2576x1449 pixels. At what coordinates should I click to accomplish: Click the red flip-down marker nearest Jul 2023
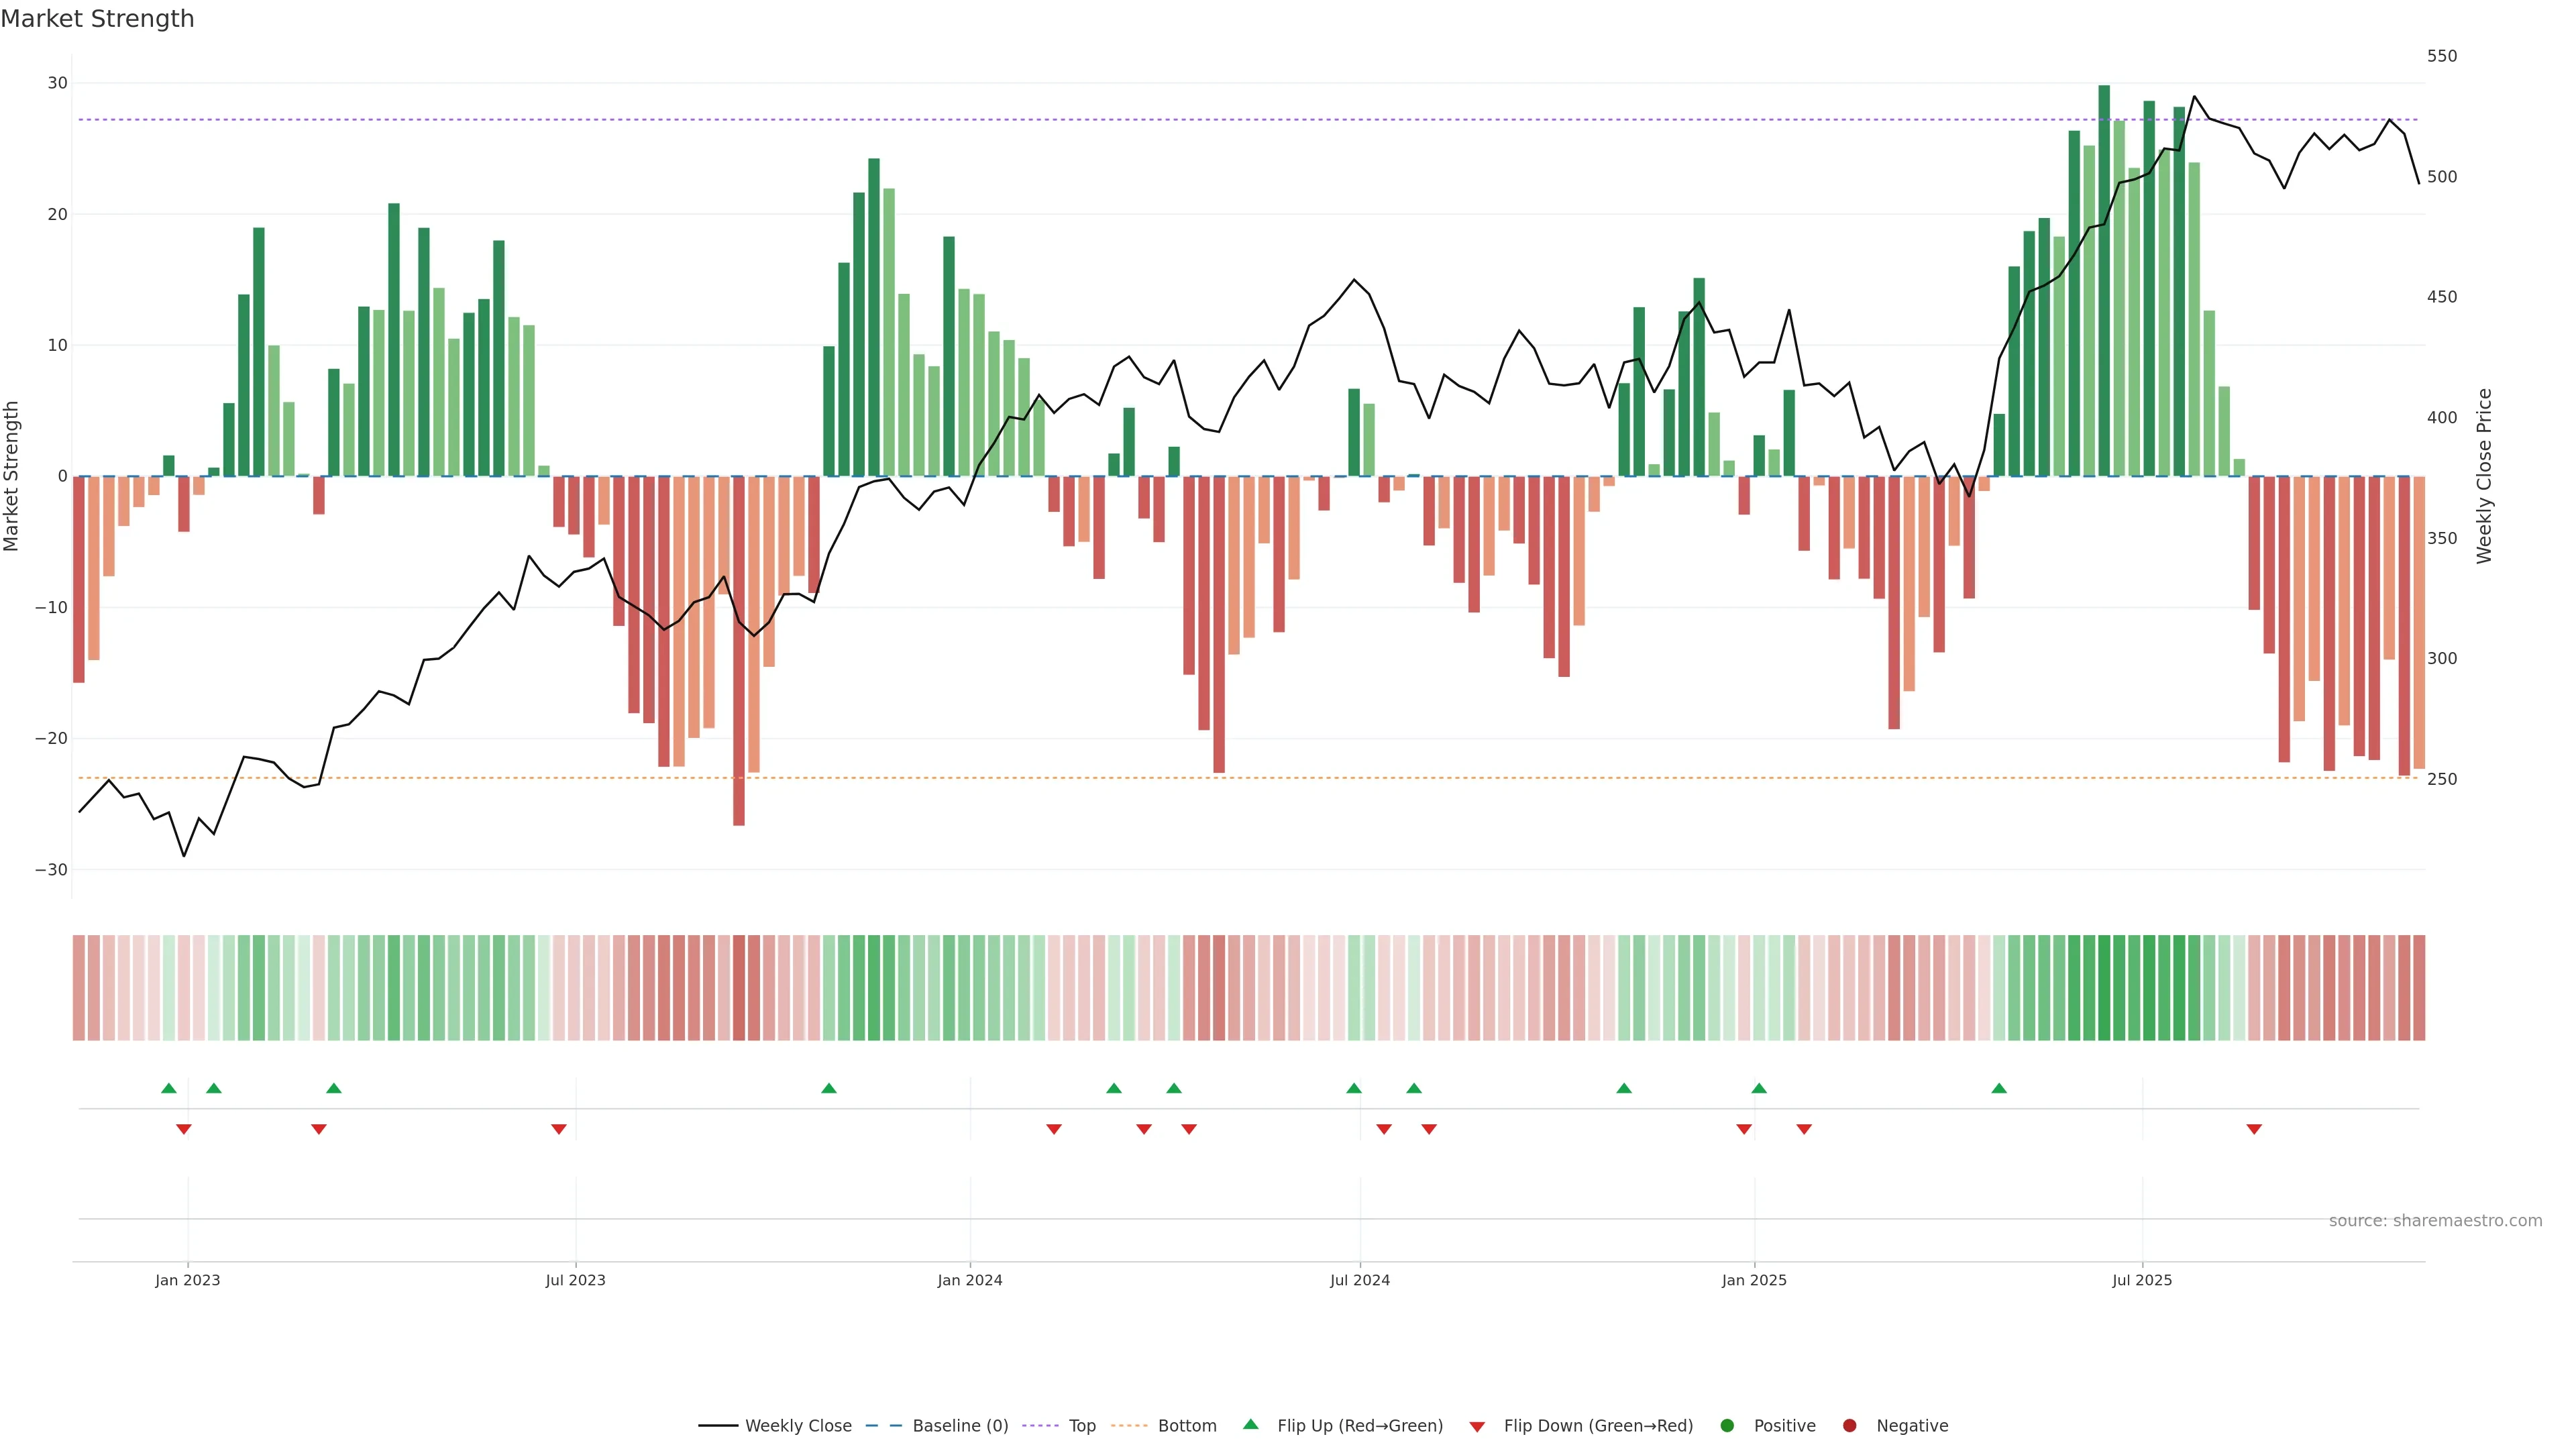(x=559, y=1129)
